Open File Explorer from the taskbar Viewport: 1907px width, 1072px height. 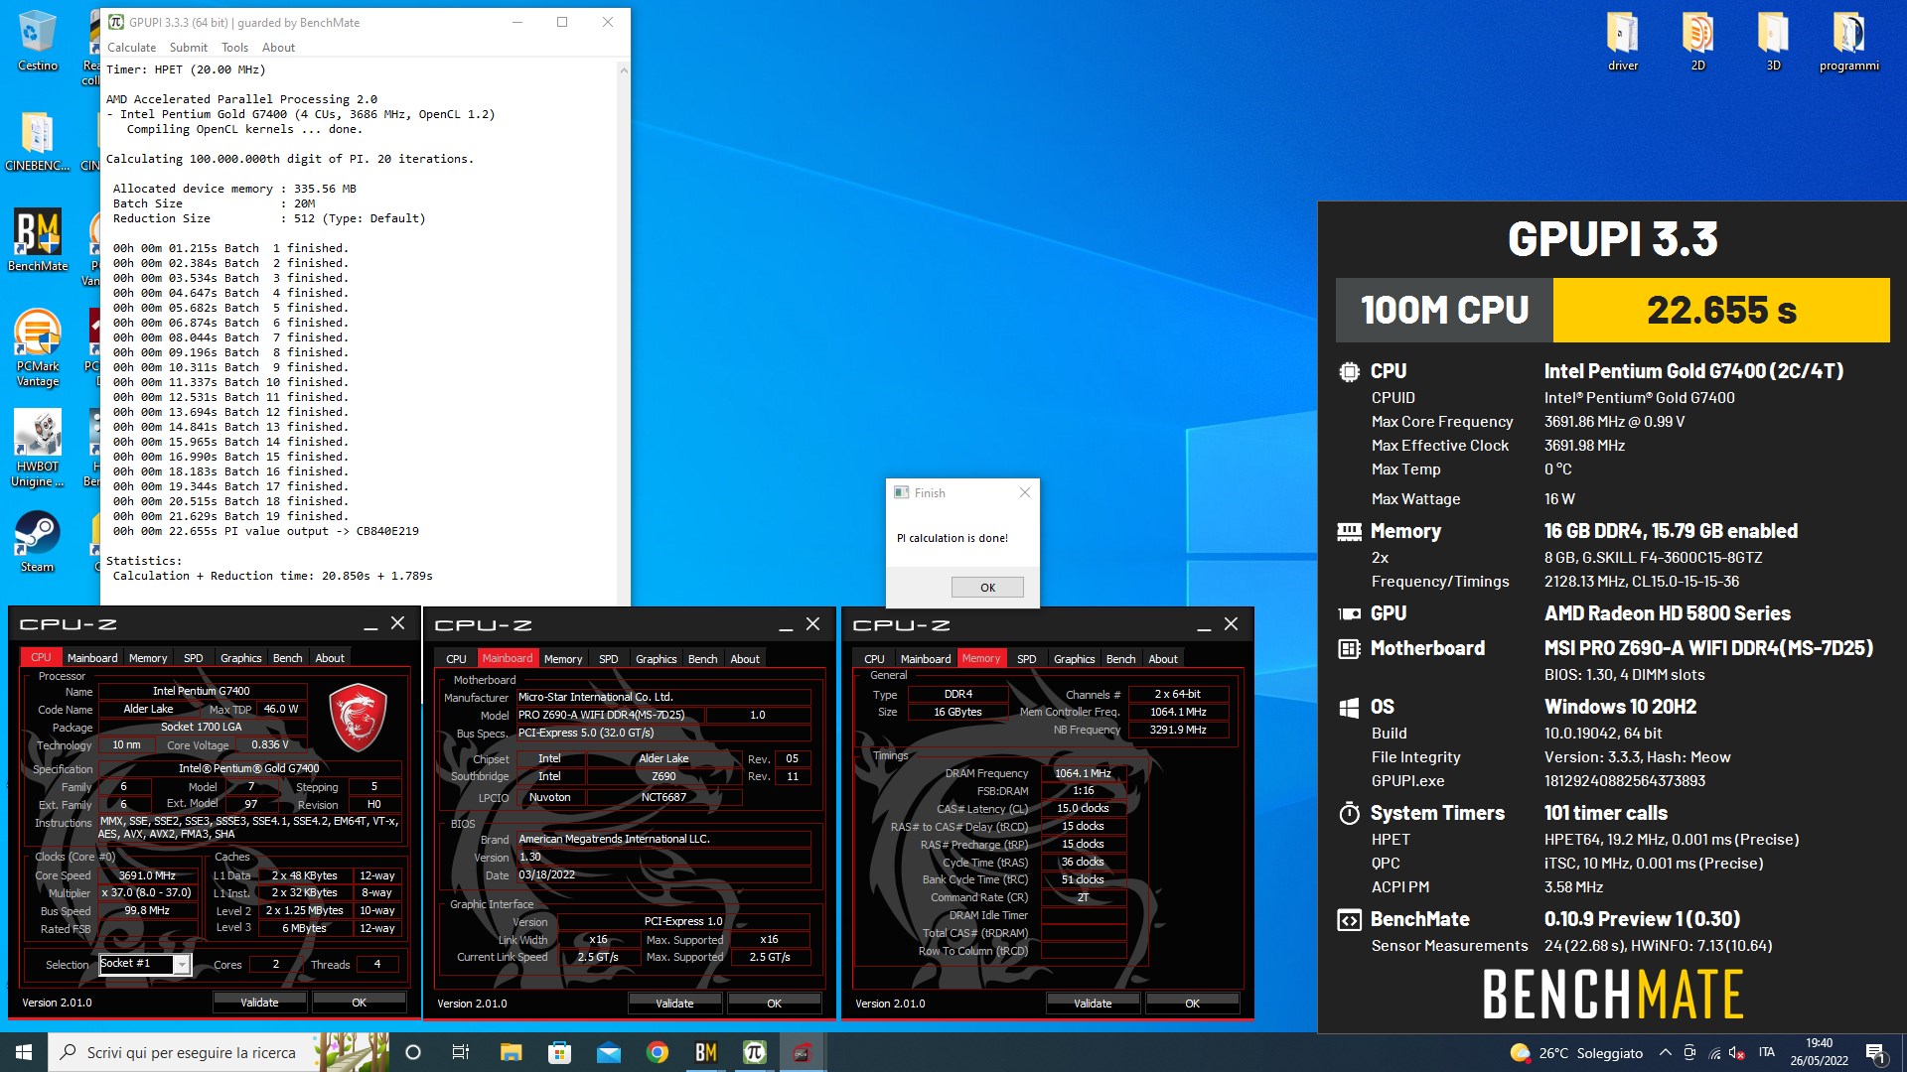click(511, 1052)
